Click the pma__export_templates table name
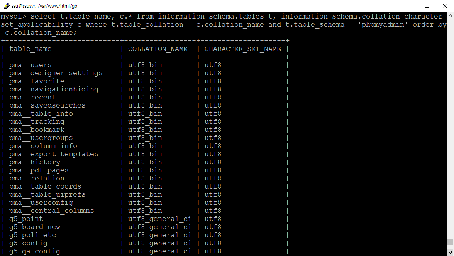Image resolution: width=454 pixels, height=256 pixels. [x=54, y=154]
